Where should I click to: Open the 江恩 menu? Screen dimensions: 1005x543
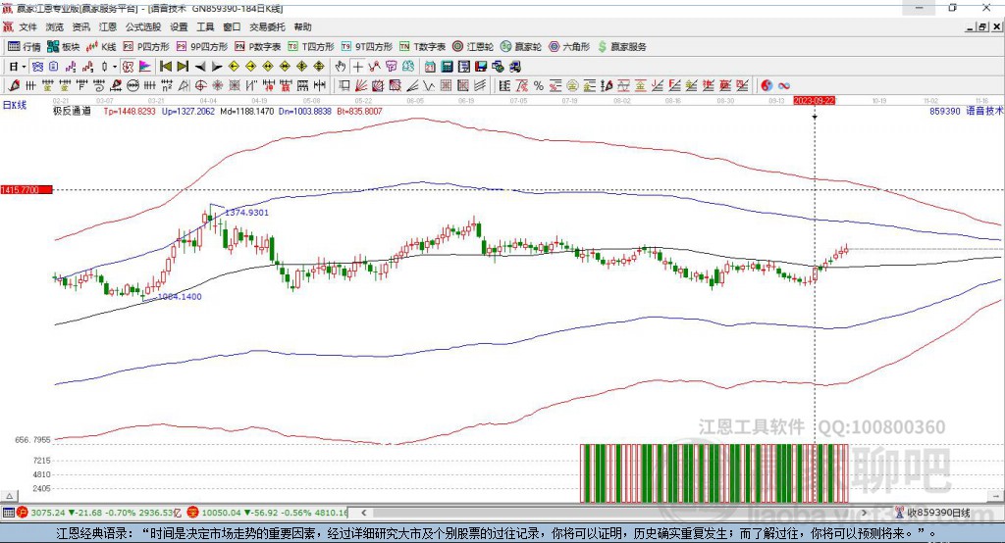(108, 26)
